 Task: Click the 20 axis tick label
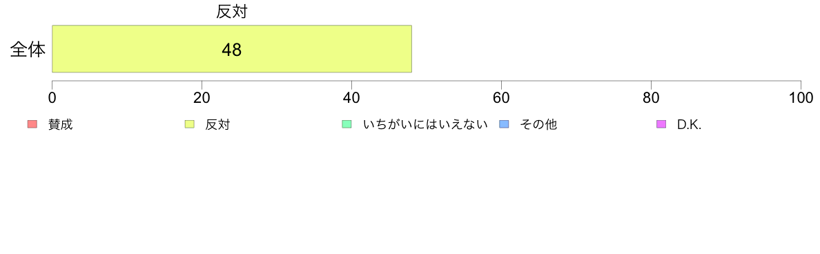(x=202, y=98)
